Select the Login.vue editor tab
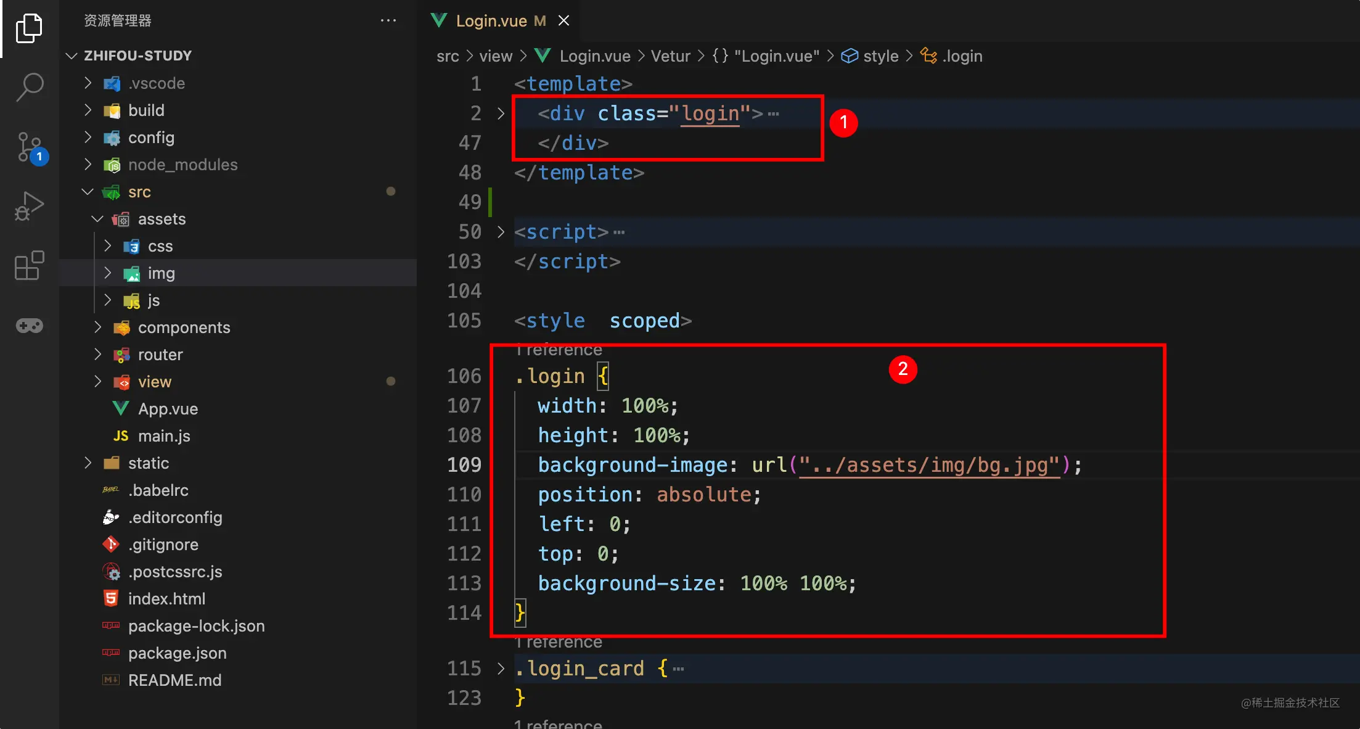This screenshot has height=729, width=1360. coord(491,21)
